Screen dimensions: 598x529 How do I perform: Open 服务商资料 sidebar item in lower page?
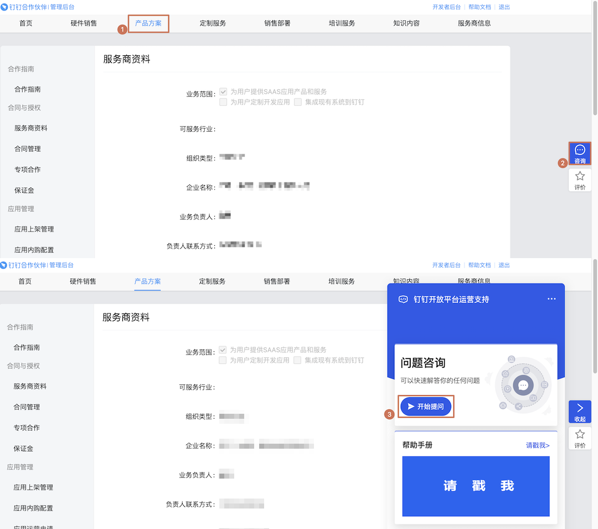click(30, 386)
